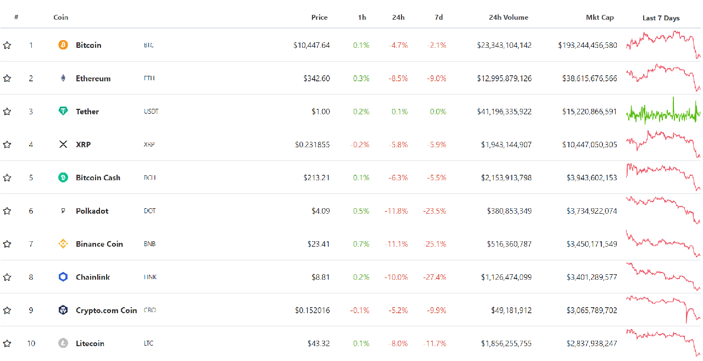
Task: Click Ethereum price $342.60
Action: click(317, 78)
